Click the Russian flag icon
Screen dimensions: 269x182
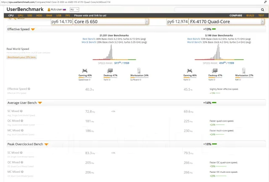[64, 10]
